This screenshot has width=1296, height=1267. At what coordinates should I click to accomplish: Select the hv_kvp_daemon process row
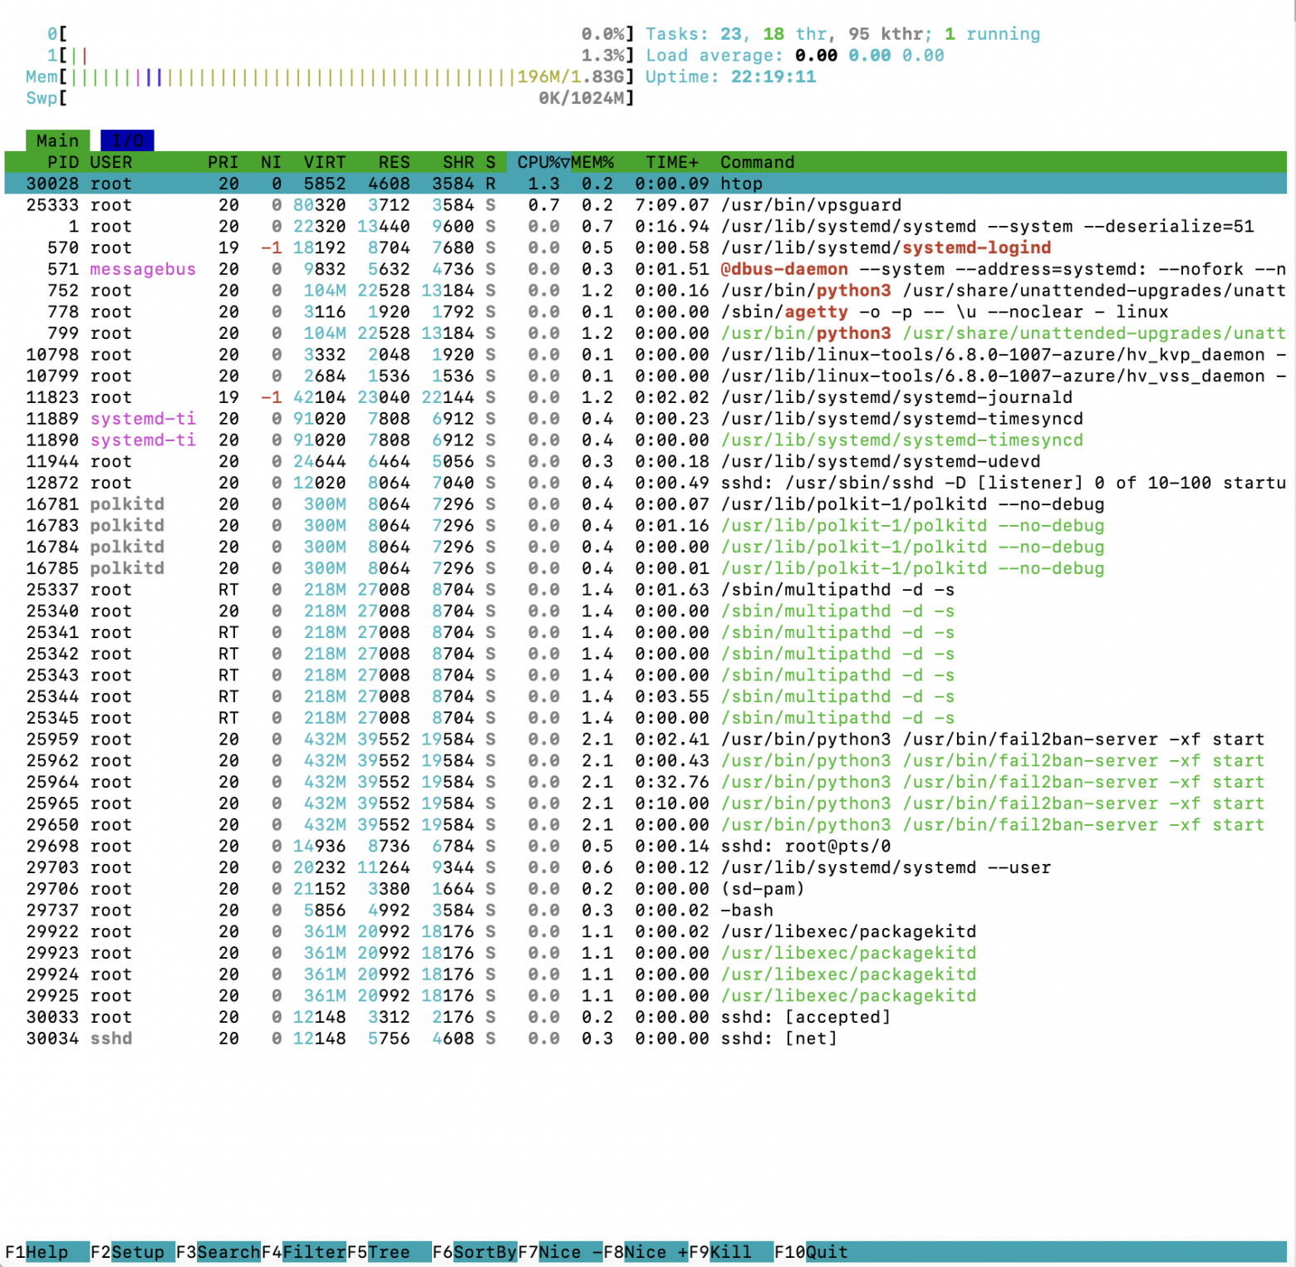pyautogui.click(x=646, y=355)
